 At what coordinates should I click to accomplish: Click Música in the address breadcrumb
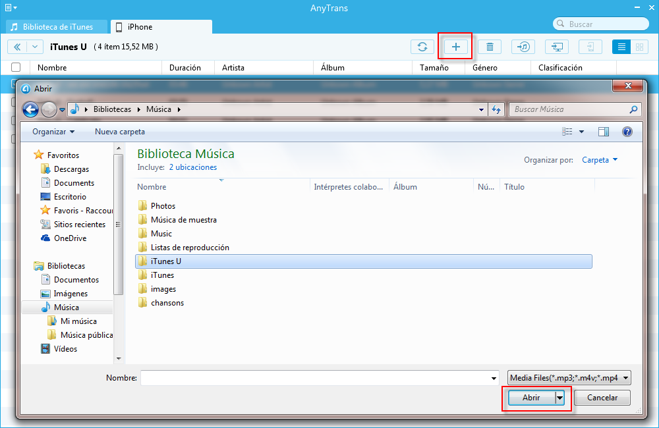pyautogui.click(x=158, y=109)
